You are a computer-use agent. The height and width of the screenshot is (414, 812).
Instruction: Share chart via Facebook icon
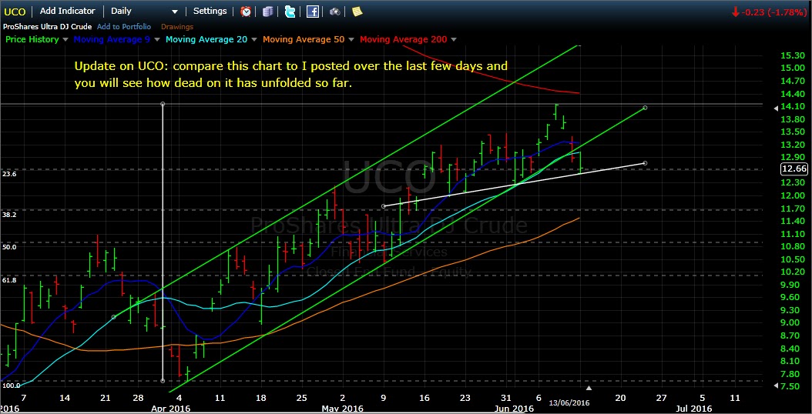click(x=312, y=12)
